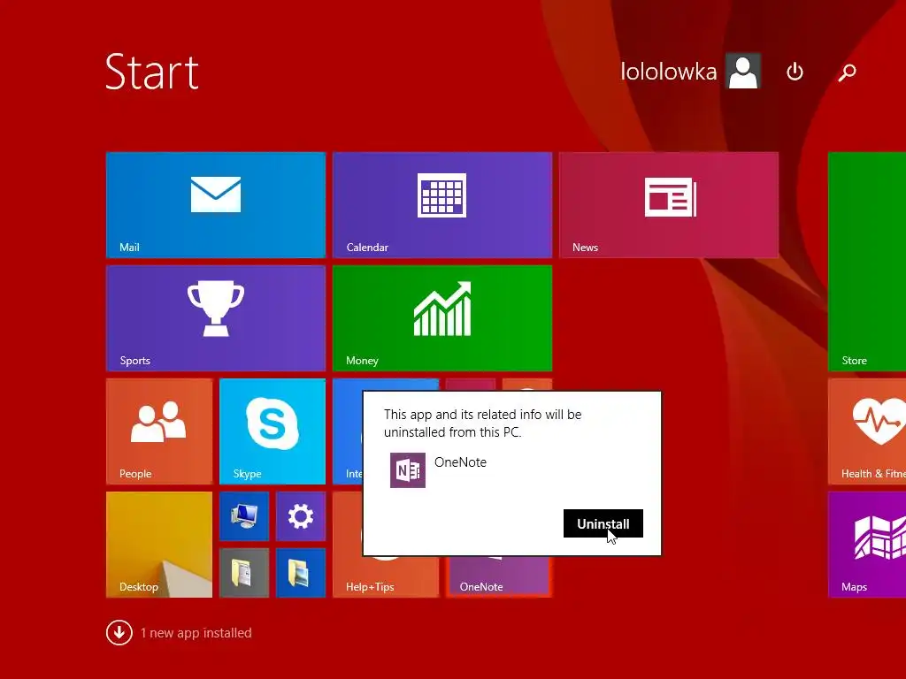Viewport: 906px width, 679px height.
Task: Open the Health & Fitness tile
Action: coord(867,431)
